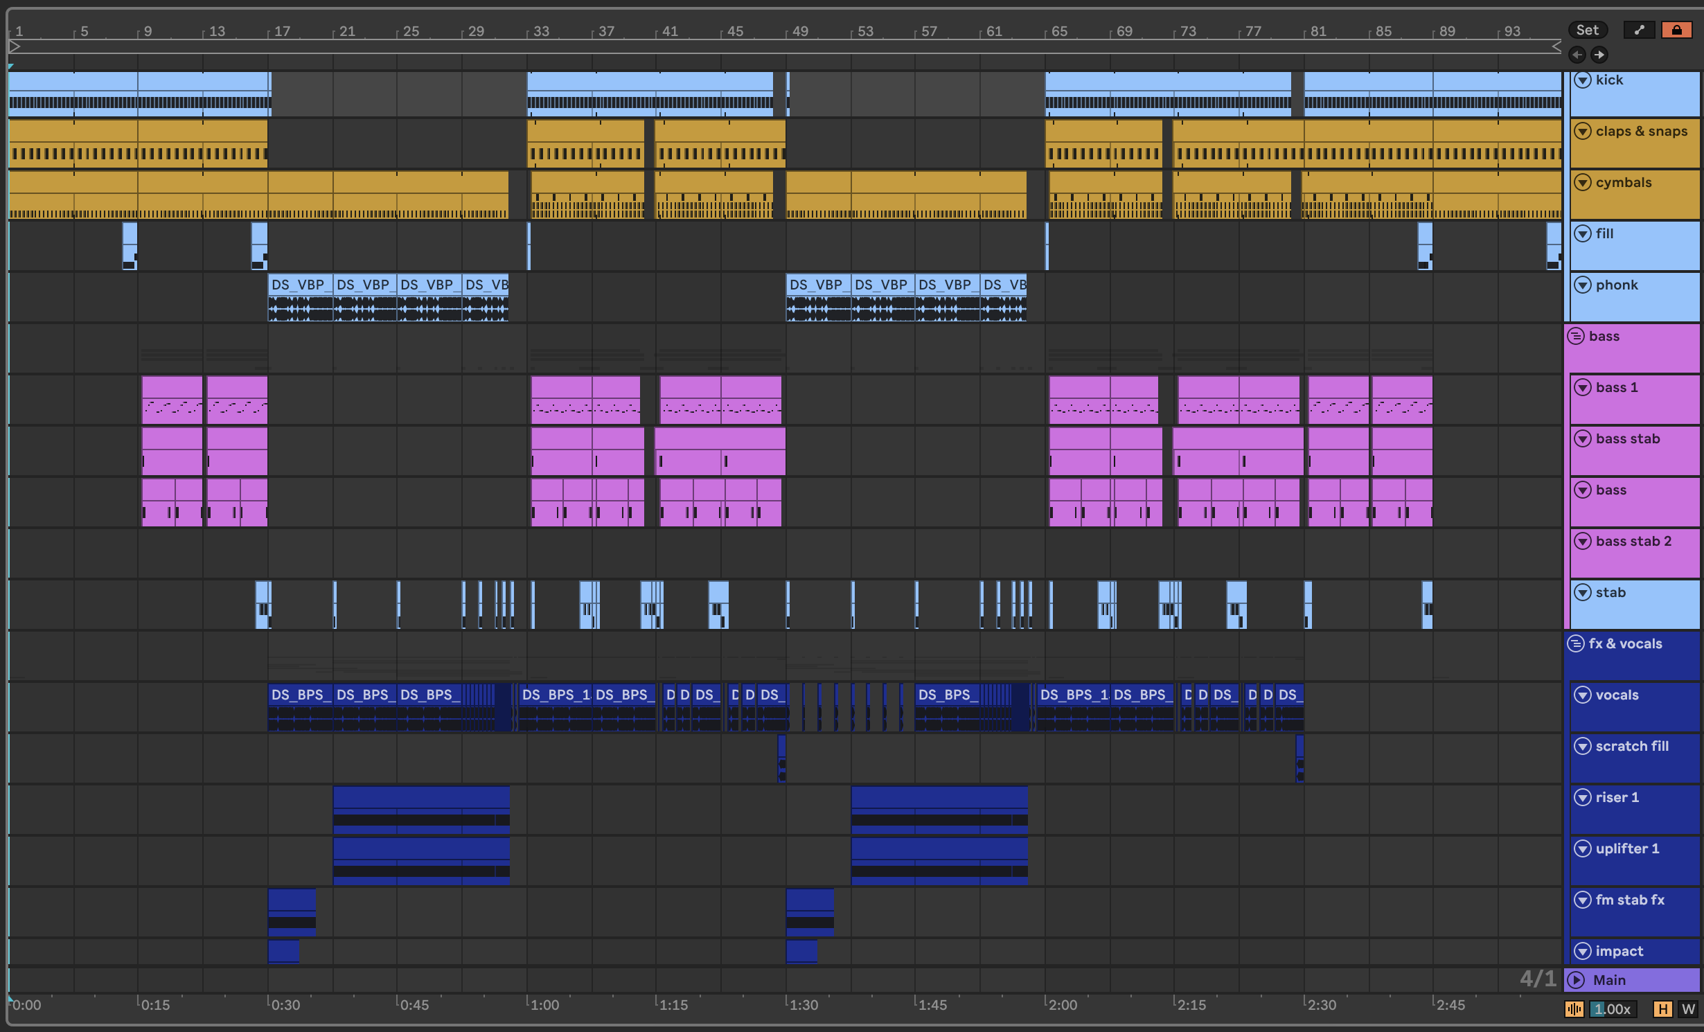
Task: Click bar 33 on the beat ruler
Action: click(541, 31)
